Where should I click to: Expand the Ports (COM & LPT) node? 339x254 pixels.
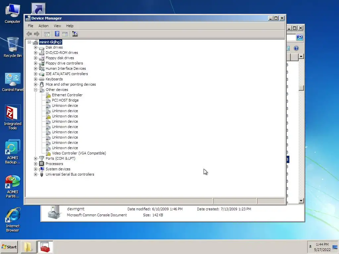(35, 158)
